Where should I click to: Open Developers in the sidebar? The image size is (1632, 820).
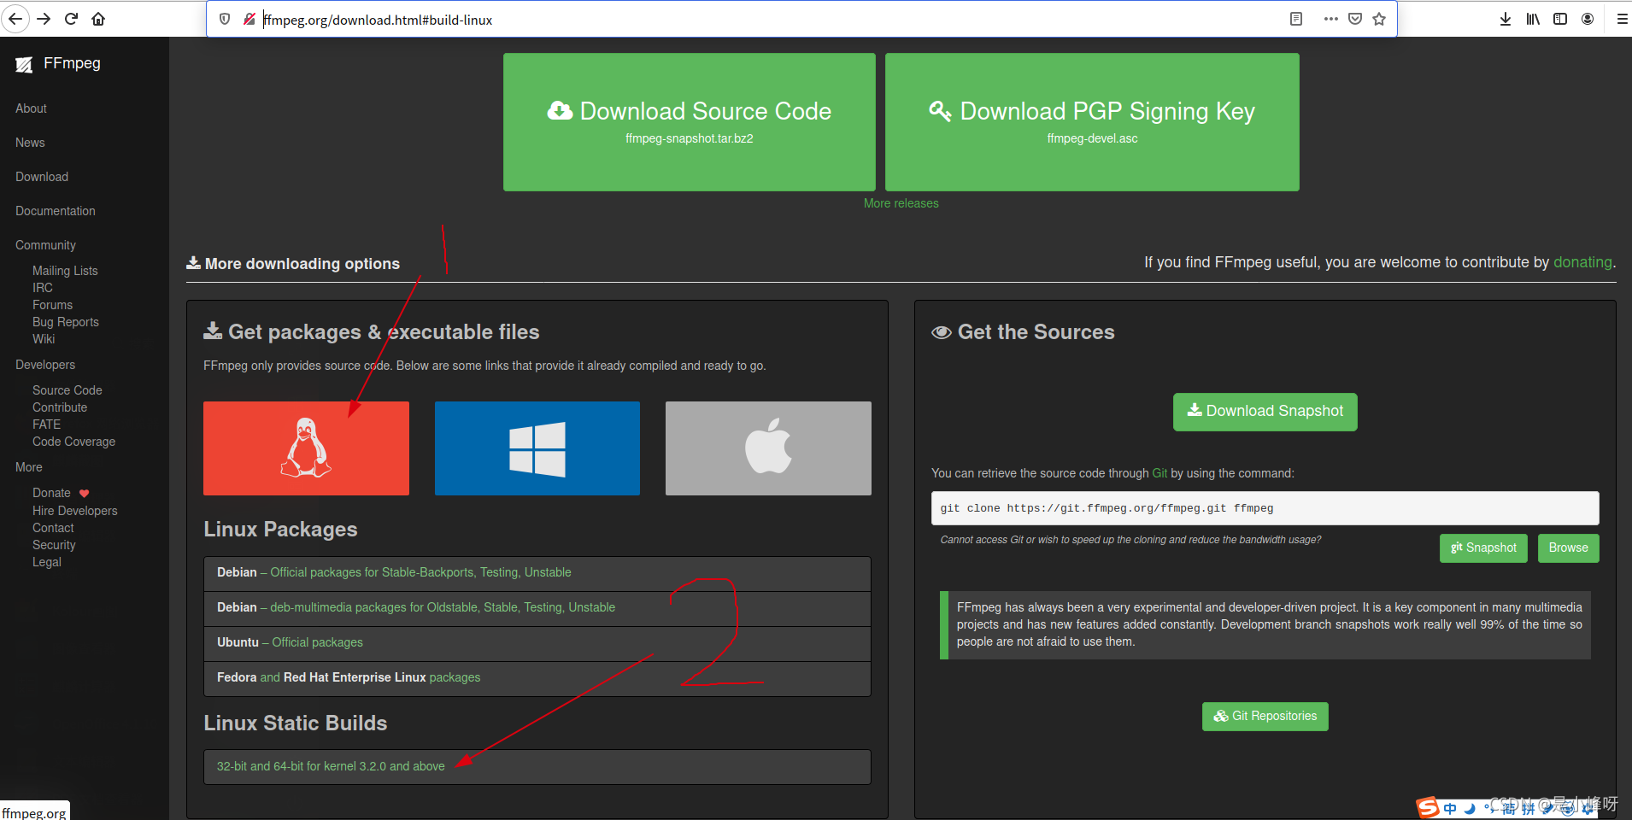coord(45,365)
